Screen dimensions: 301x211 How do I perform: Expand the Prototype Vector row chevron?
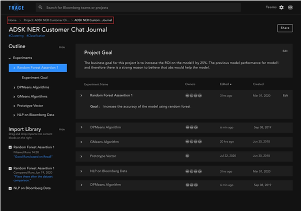[x=81, y=156]
